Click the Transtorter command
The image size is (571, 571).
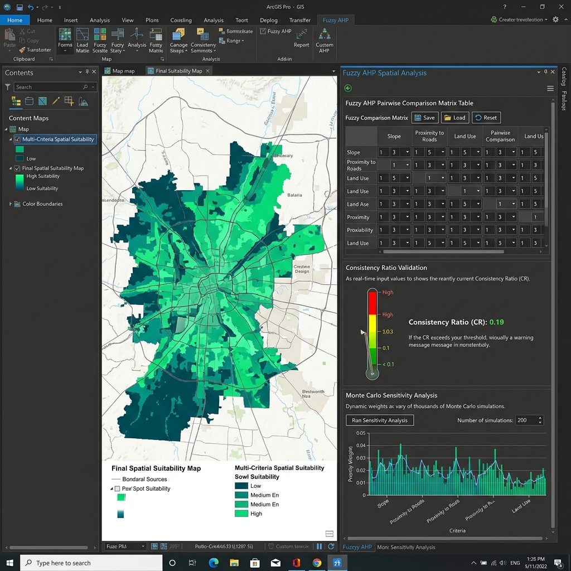tap(35, 50)
